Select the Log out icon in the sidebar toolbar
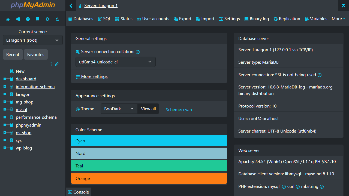 [x=18, y=19]
